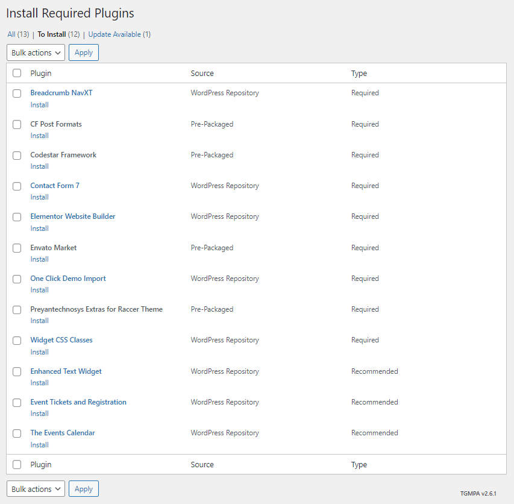
Task: Click the Type column label in footer
Action: pos(359,465)
